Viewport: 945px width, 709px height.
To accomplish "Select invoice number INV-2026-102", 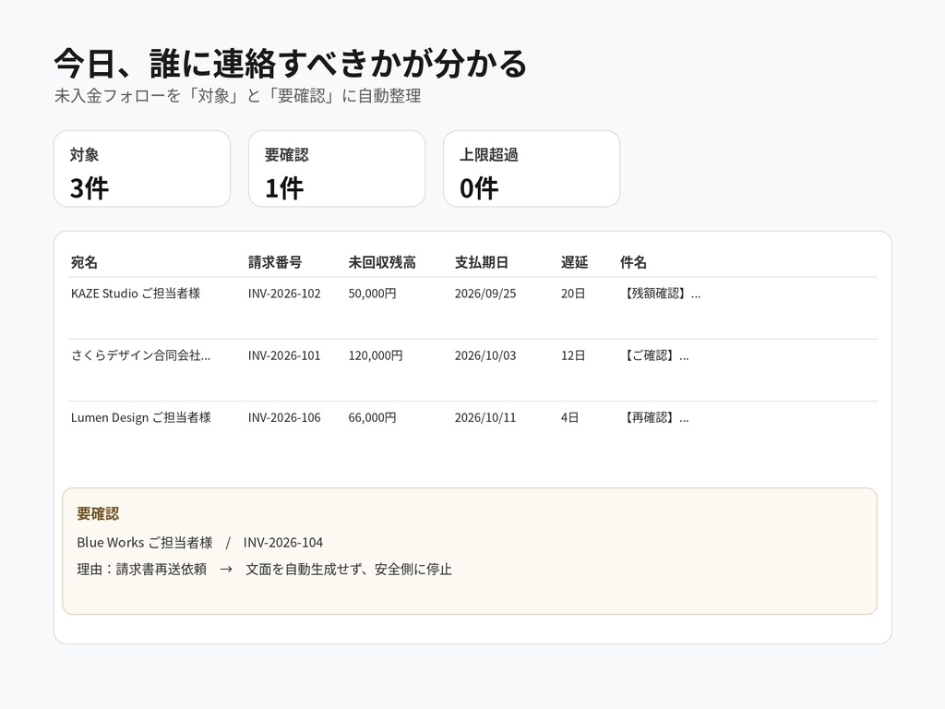I will tap(284, 294).
